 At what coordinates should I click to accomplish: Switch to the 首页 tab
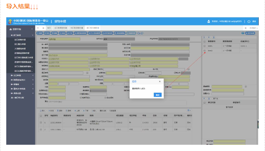tap(49, 28)
